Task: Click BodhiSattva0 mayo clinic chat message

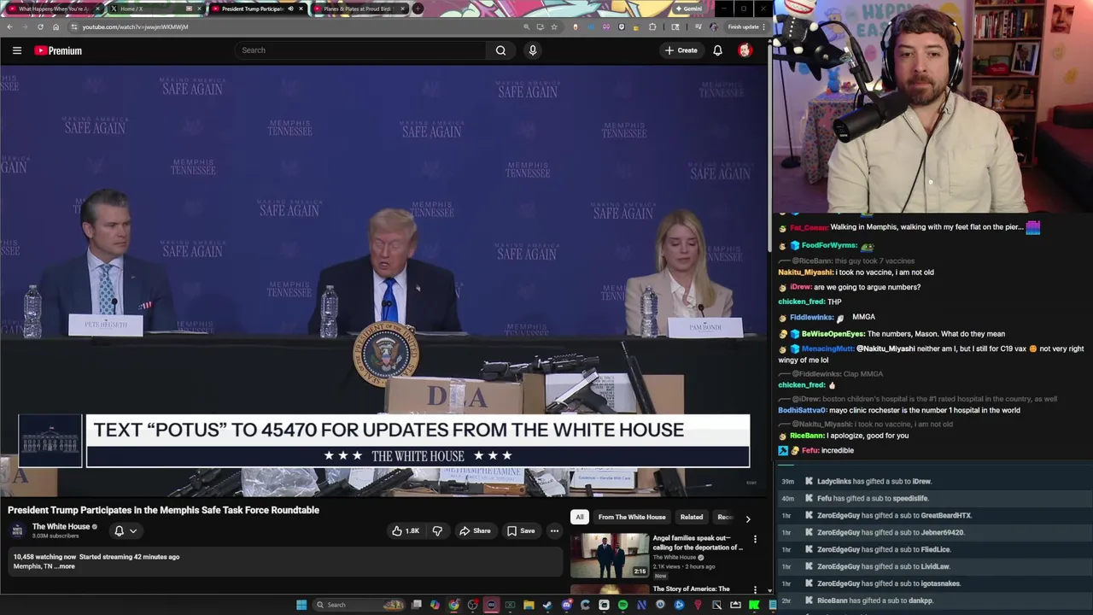Action: pos(899,411)
